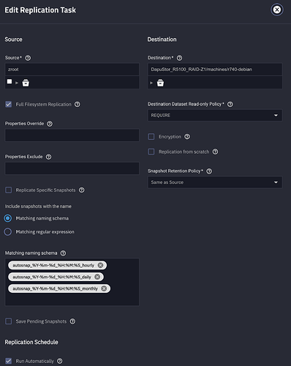Show help for Properties Exclude
This screenshot has width=291, height=366.
(49, 157)
